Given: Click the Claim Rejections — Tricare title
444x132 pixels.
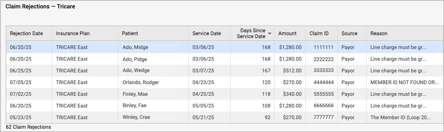Looking at the screenshot, I should point(40,6).
